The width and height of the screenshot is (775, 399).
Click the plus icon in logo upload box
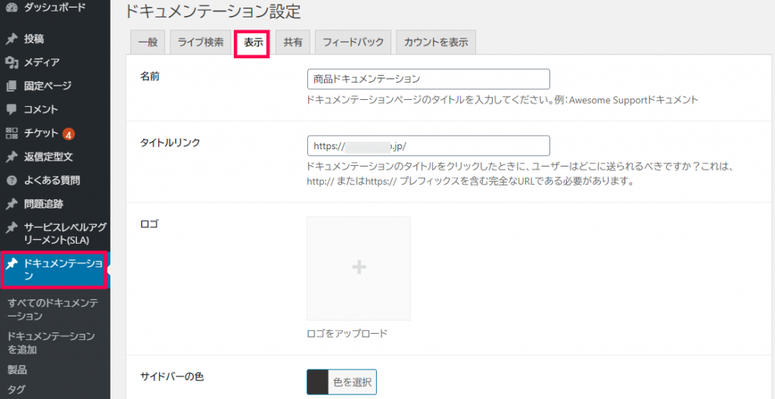click(359, 267)
